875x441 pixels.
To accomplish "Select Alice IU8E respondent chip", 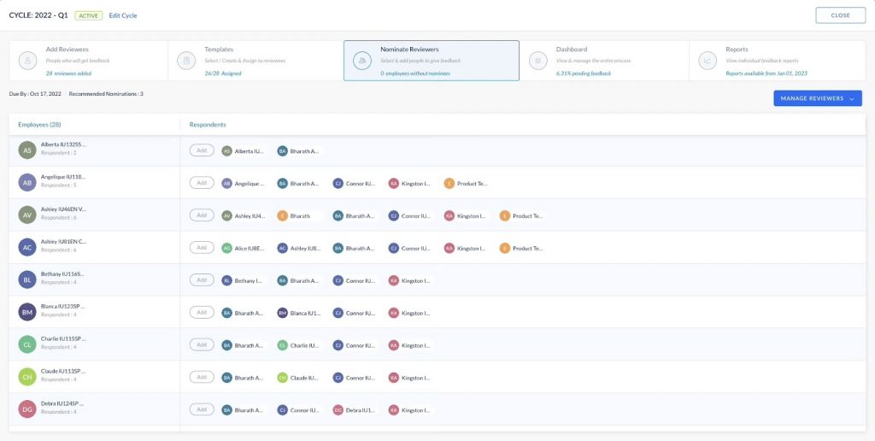I will click(244, 248).
